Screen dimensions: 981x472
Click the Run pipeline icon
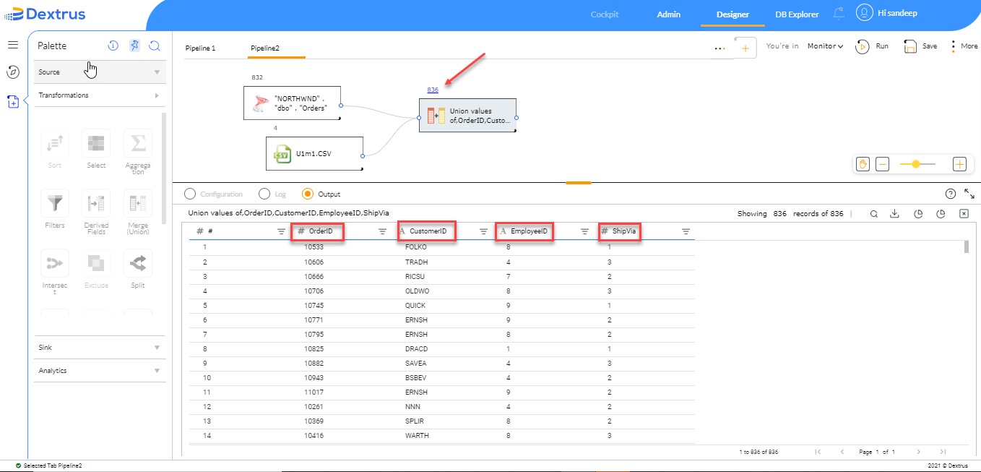pos(862,46)
